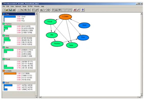This screenshot has width=144, height=100.
Task: Click the monitor panel scroll-up arrow
Action: click(x=36, y=14)
